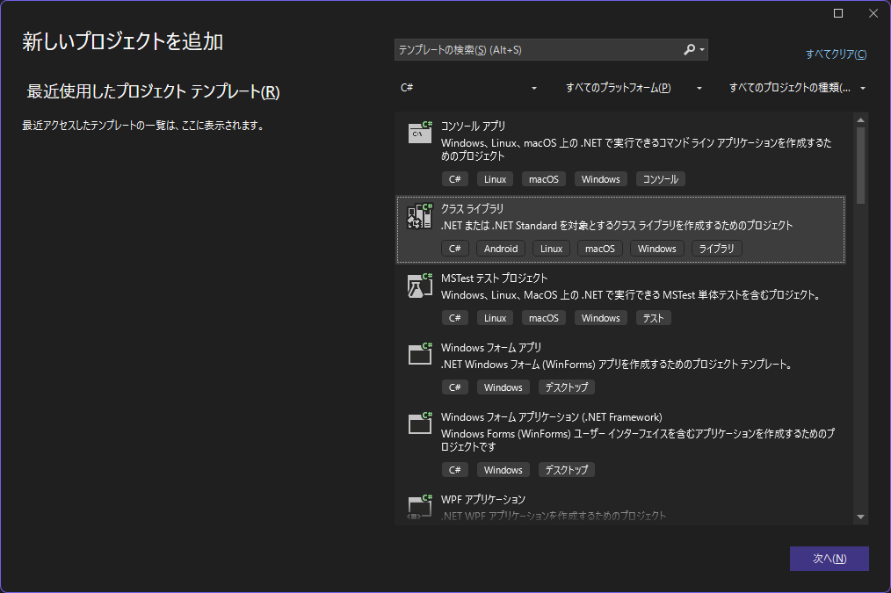
Task: Click the Windows フォーム アプリ template icon
Action: coord(420,354)
